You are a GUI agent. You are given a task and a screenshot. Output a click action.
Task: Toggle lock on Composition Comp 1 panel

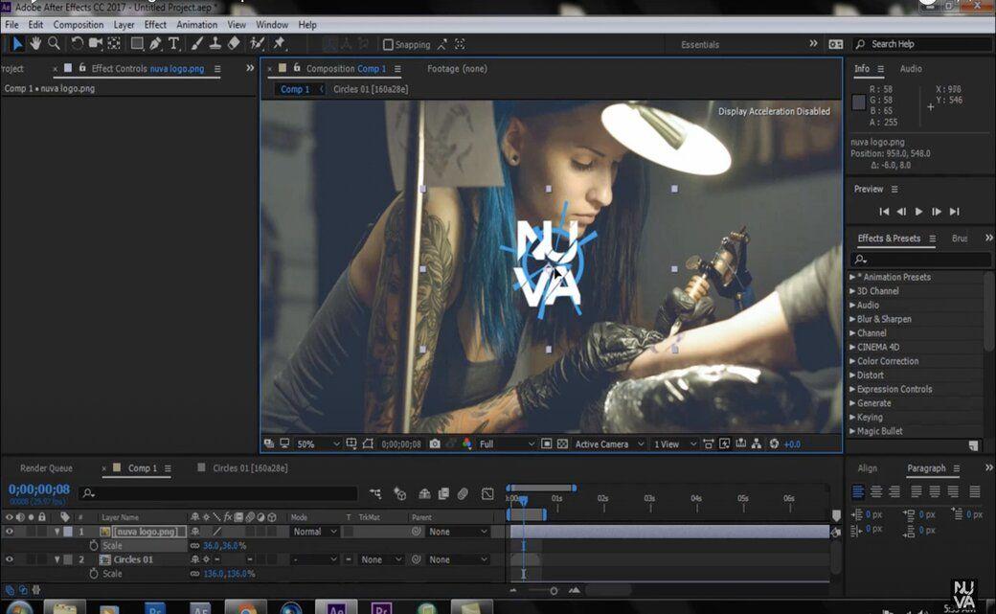click(x=296, y=68)
